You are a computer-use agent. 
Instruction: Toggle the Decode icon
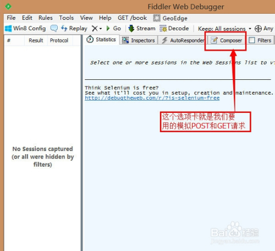tap(163, 29)
